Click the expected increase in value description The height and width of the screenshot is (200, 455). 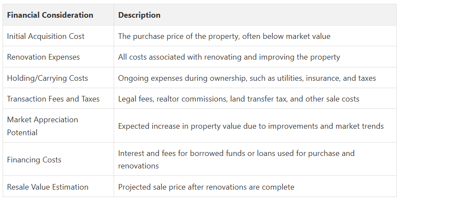251,126
